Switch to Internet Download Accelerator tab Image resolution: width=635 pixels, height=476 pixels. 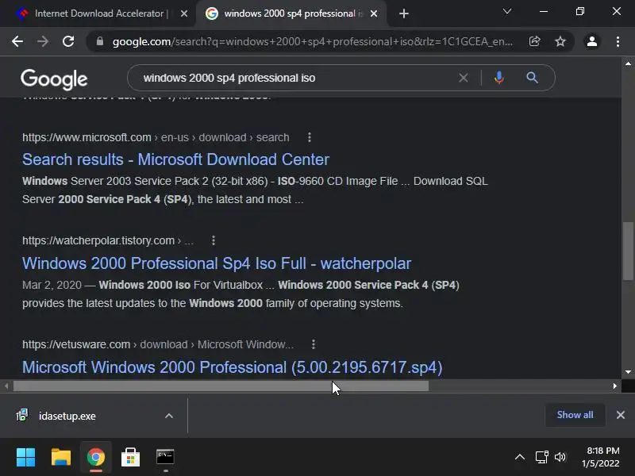(x=96, y=13)
